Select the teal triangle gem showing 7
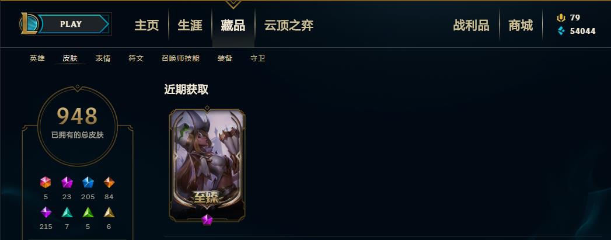 (67, 213)
